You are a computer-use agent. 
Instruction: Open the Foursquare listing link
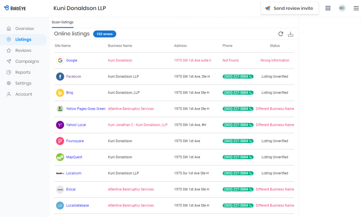(75, 141)
